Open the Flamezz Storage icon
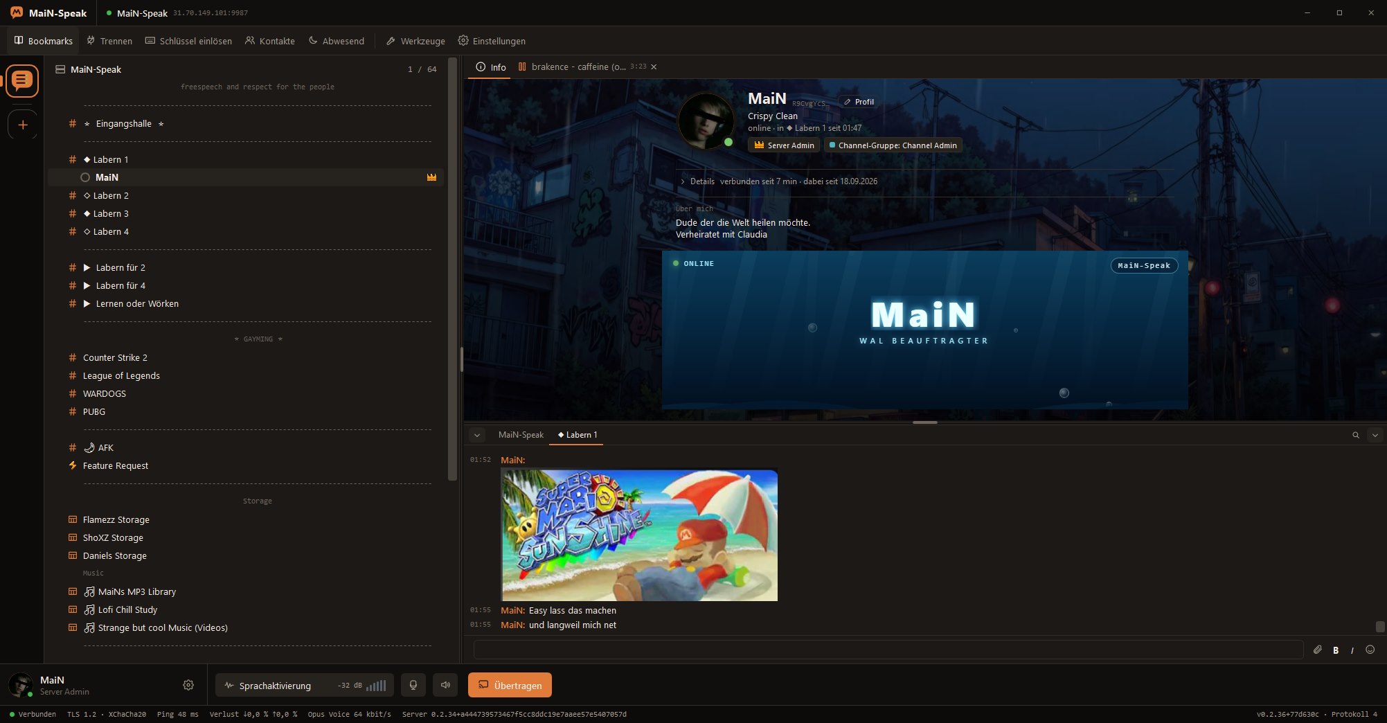1387x723 pixels. (x=73, y=520)
